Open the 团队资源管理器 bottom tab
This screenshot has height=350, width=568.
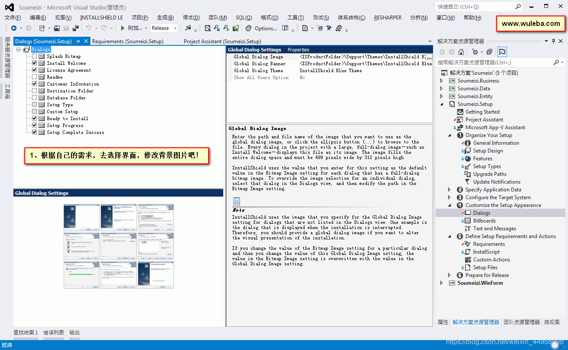(x=522, y=322)
